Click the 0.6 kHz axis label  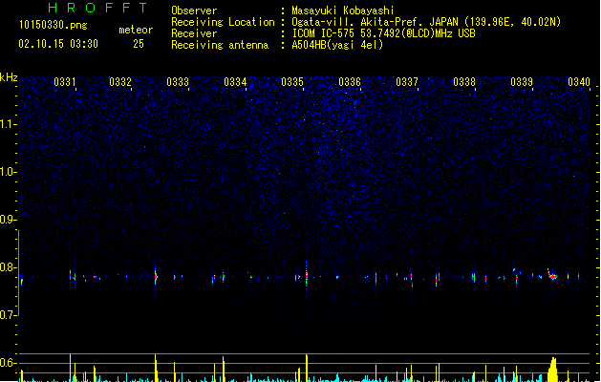point(9,363)
